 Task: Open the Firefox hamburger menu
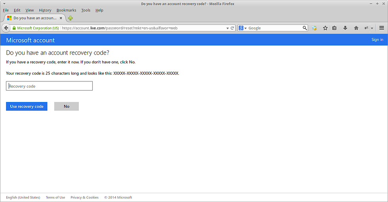[x=382, y=28]
